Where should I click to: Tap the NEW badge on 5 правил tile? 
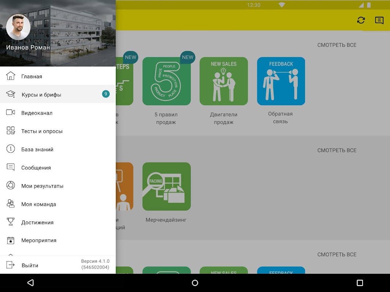188,57
